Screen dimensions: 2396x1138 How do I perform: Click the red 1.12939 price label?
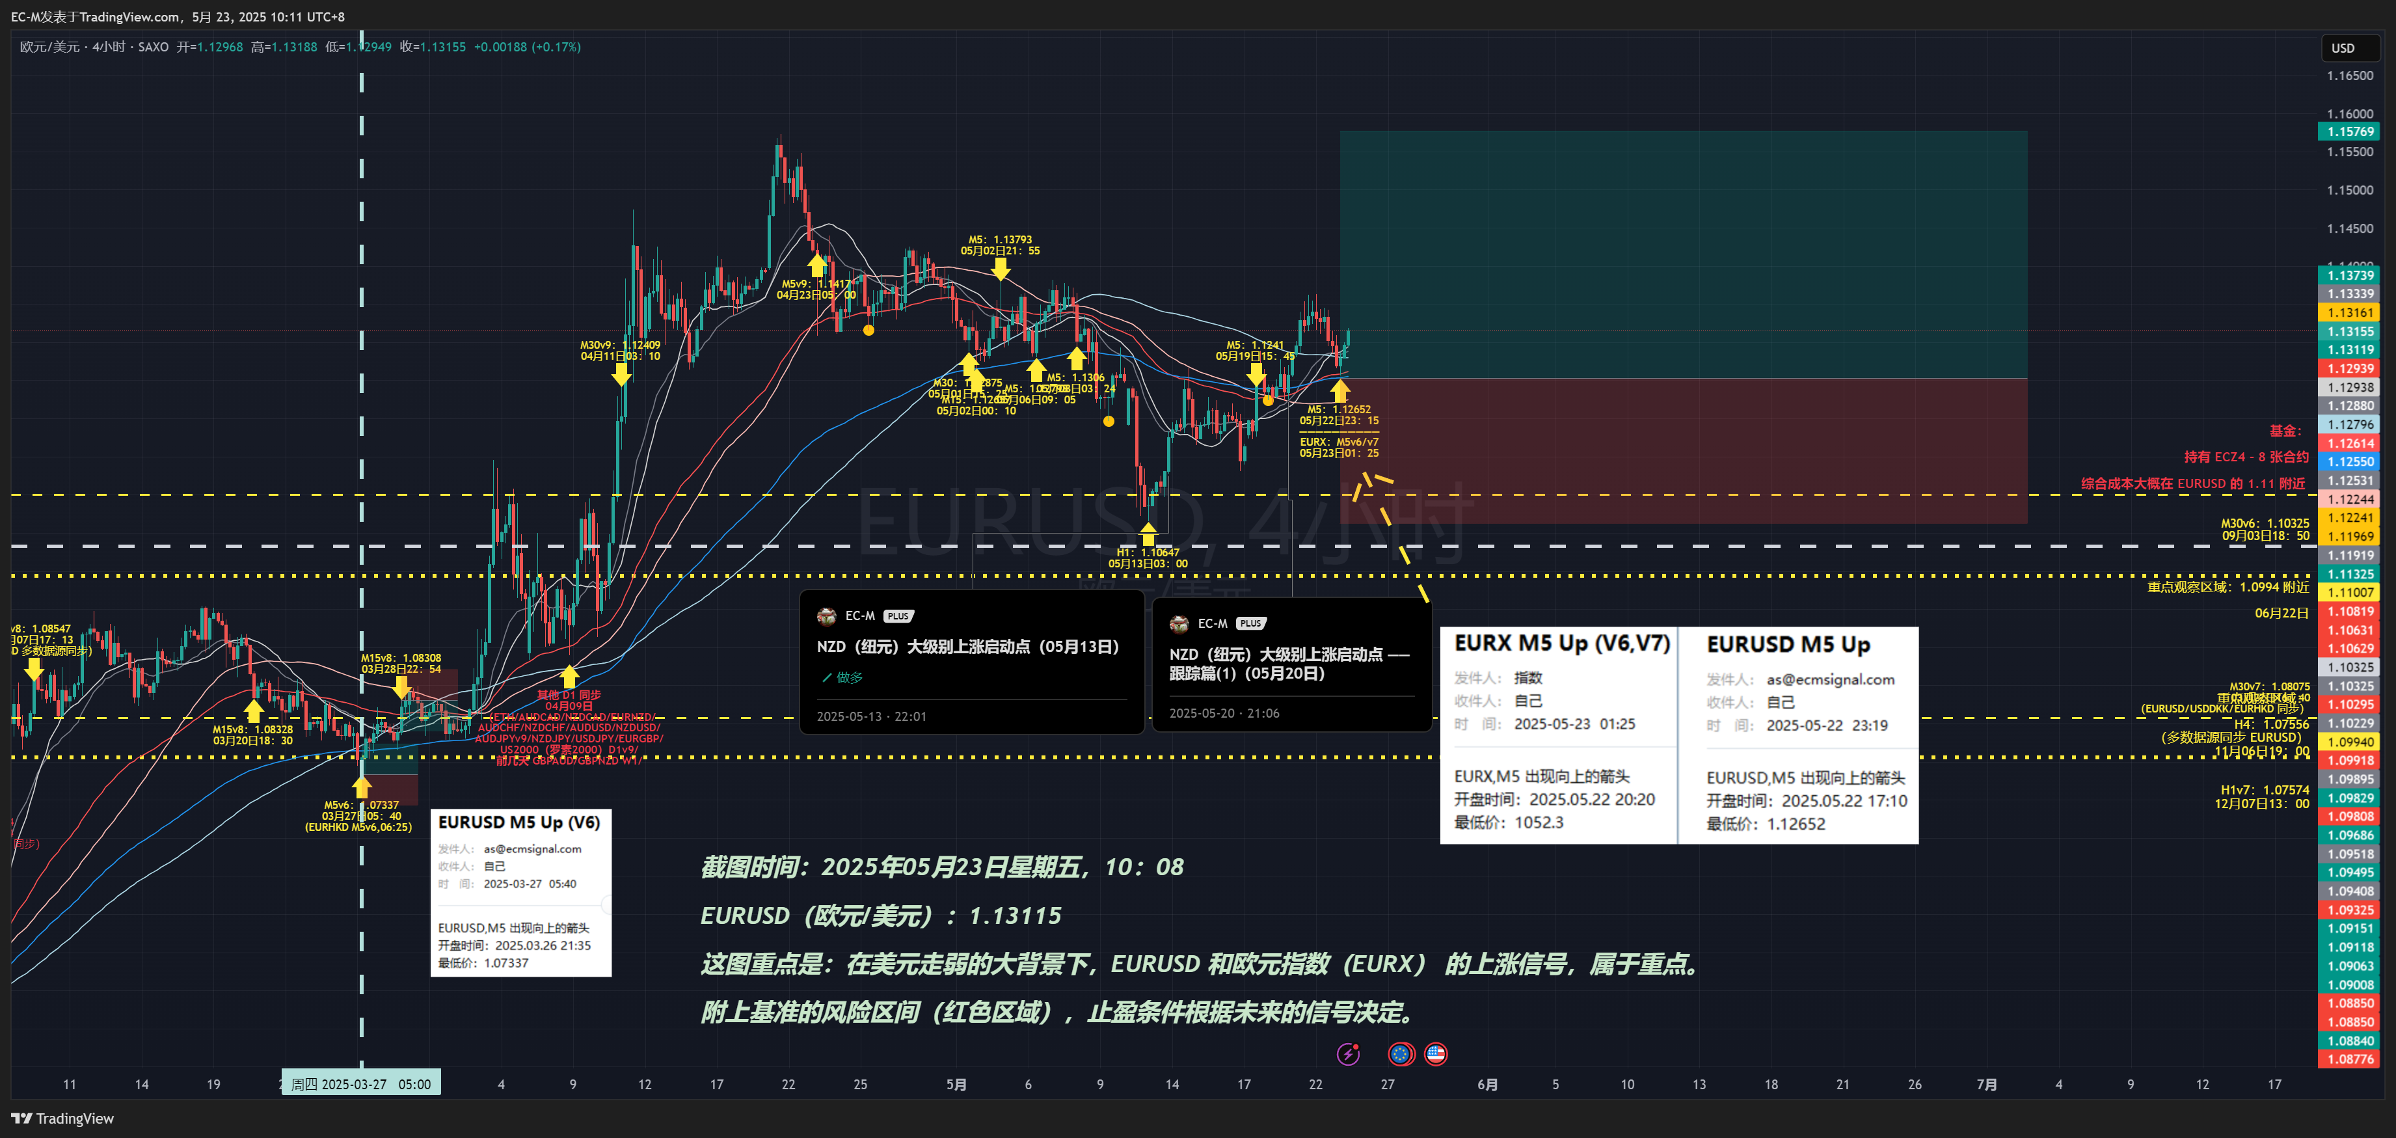pyautogui.click(x=2350, y=368)
